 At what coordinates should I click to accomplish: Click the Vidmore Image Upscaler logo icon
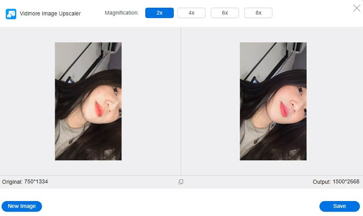coord(11,14)
